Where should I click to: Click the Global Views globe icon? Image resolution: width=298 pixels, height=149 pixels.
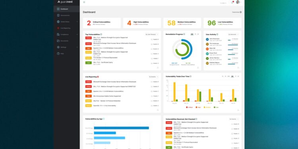point(58,22)
